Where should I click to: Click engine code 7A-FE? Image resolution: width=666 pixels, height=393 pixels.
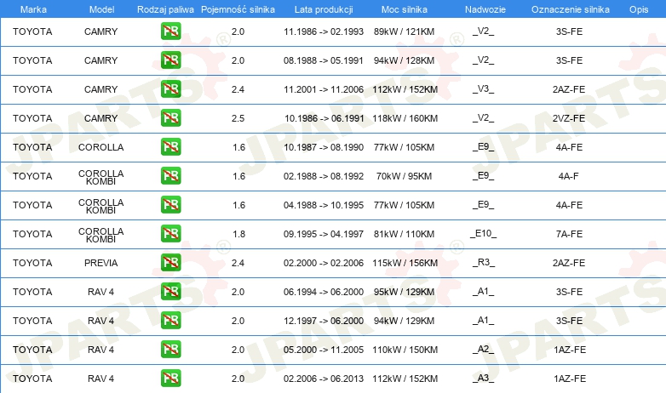(569, 234)
